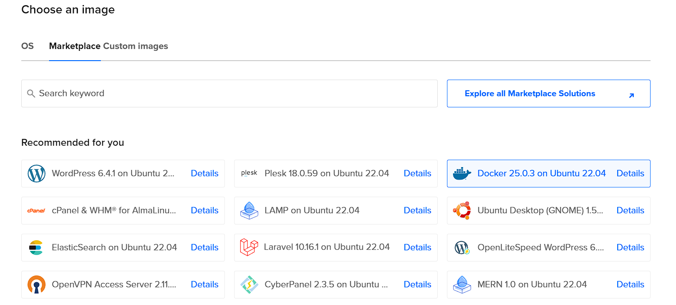Click the LAMP stack icon
This screenshot has width=676, height=305.
click(249, 211)
